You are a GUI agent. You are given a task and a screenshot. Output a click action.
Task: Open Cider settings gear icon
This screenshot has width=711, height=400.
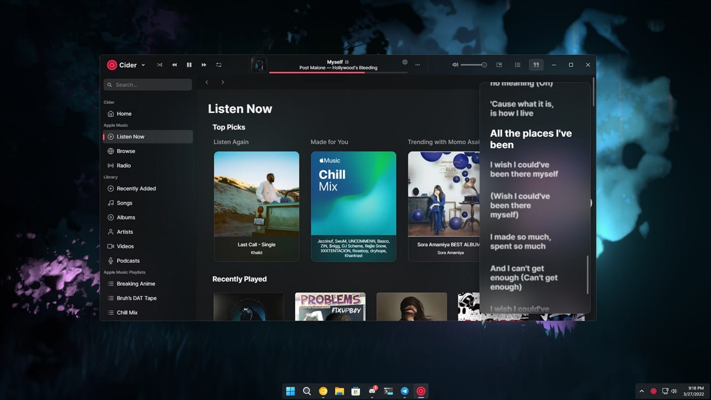(405, 61)
